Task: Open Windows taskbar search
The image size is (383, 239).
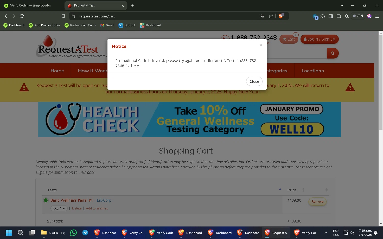Action: tap(20, 233)
